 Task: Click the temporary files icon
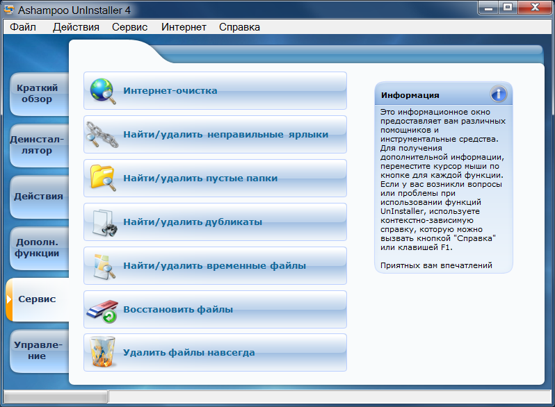click(x=103, y=265)
